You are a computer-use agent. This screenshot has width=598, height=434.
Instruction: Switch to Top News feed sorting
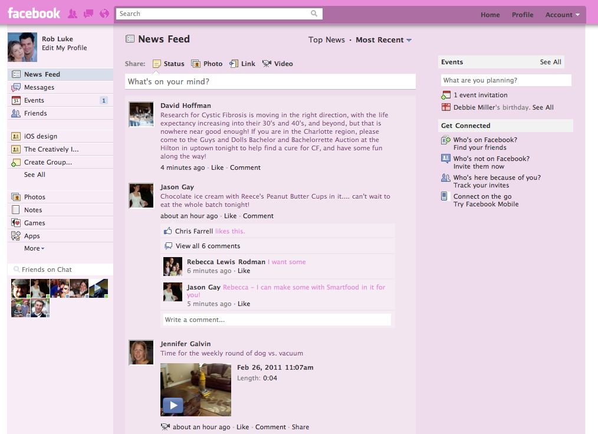[x=327, y=40]
